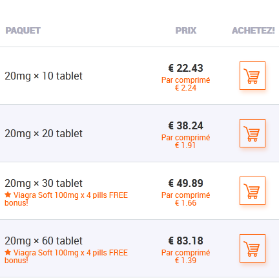The image size is (279, 280).
Task: Click the € 22.43 price
Action: click(x=185, y=68)
